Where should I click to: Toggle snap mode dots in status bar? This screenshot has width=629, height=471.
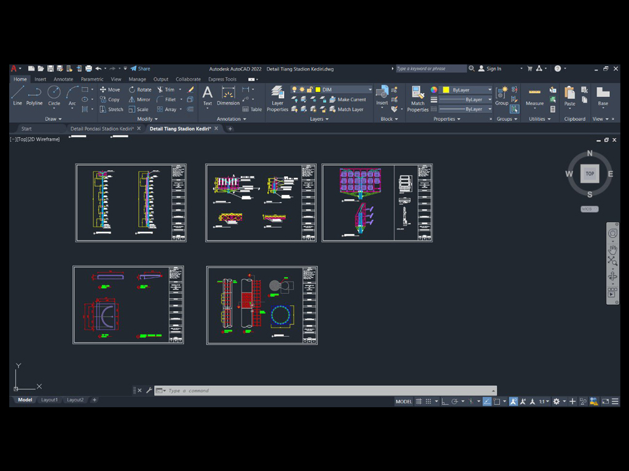(429, 401)
